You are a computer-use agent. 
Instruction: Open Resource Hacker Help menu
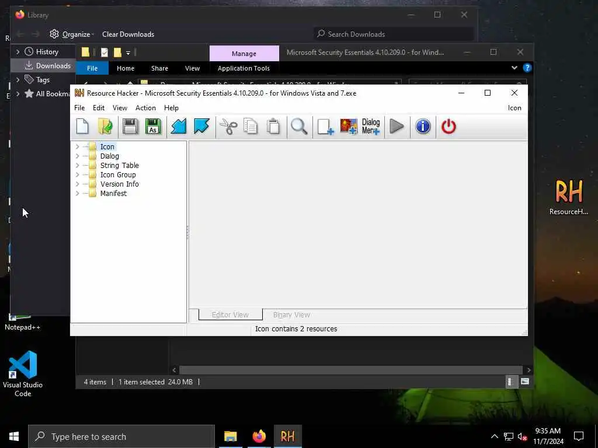point(171,108)
